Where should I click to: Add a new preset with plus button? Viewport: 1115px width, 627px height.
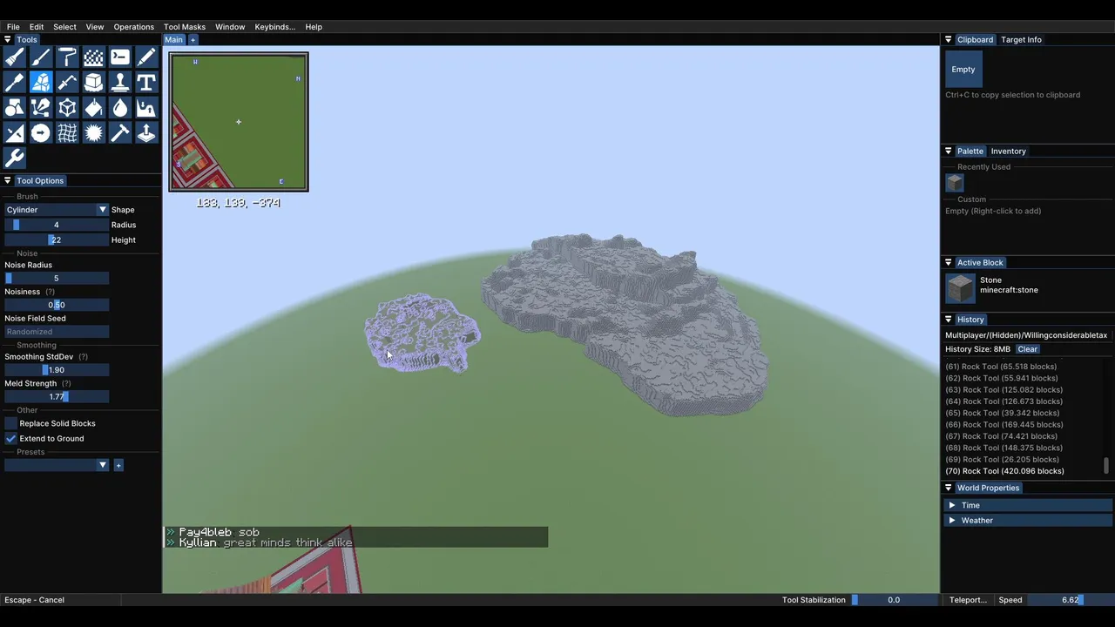[118, 465]
